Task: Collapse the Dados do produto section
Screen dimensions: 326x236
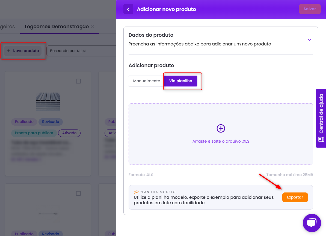Action: click(x=309, y=40)
